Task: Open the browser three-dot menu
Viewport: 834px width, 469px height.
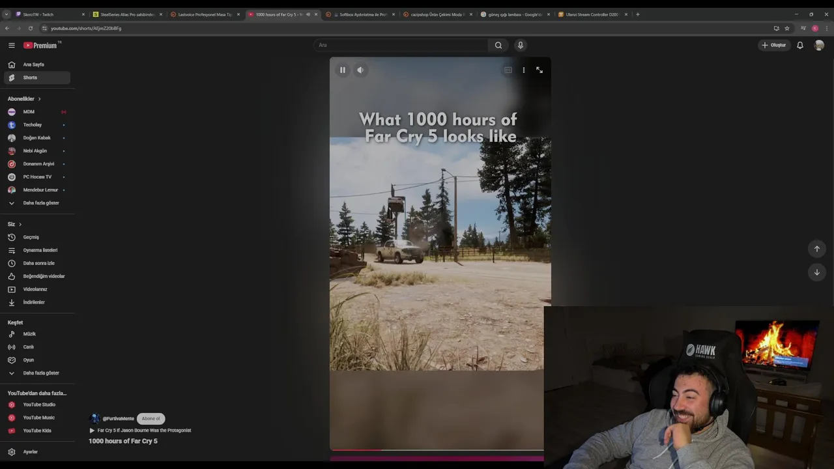Action: [x=827, y=28]
